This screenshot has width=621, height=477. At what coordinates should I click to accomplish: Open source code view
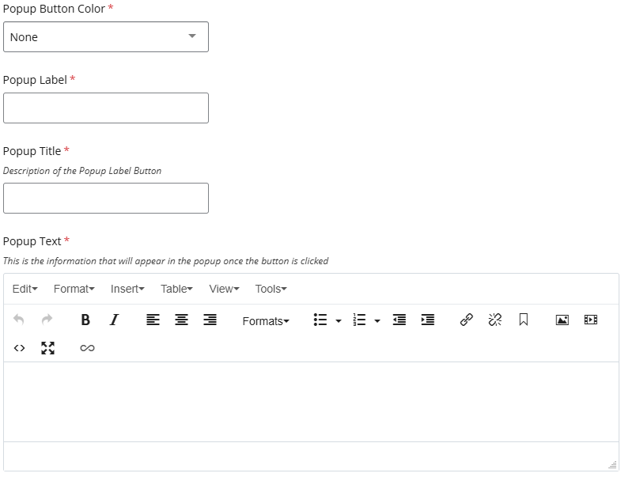tap(20, 348)
